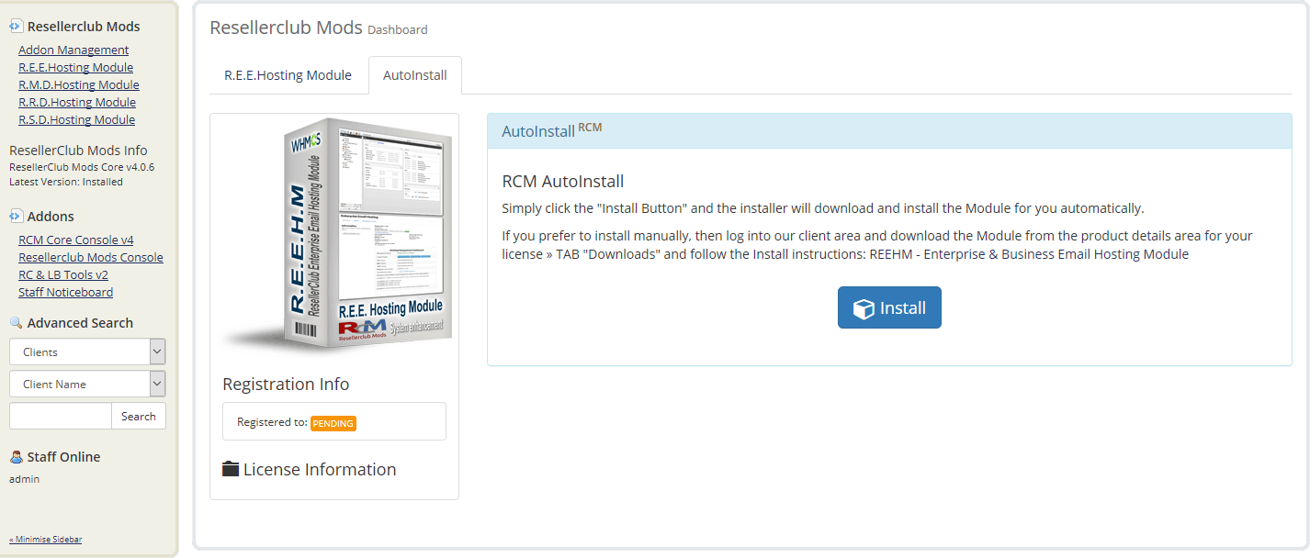Open RC & LB Tools v2 link
Image resolution: width=1310 pixels, height=558 pixels.
[x=63, y=274]
